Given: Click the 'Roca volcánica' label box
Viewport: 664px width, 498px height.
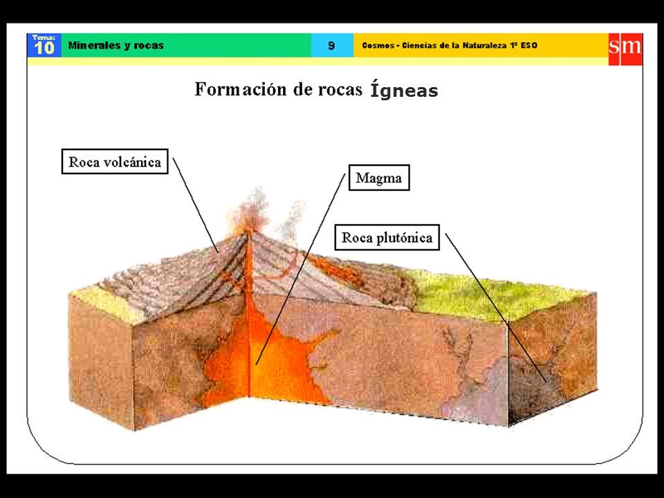Looking at the screenshot, I should click(x=115, y=161).
